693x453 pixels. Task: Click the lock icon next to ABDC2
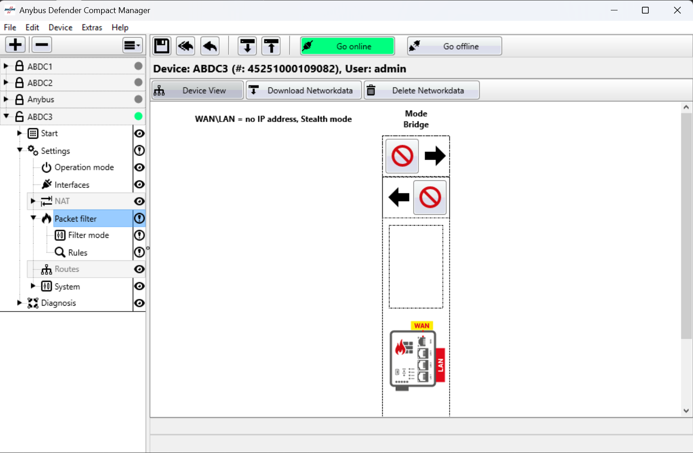(x=19, y=82)
